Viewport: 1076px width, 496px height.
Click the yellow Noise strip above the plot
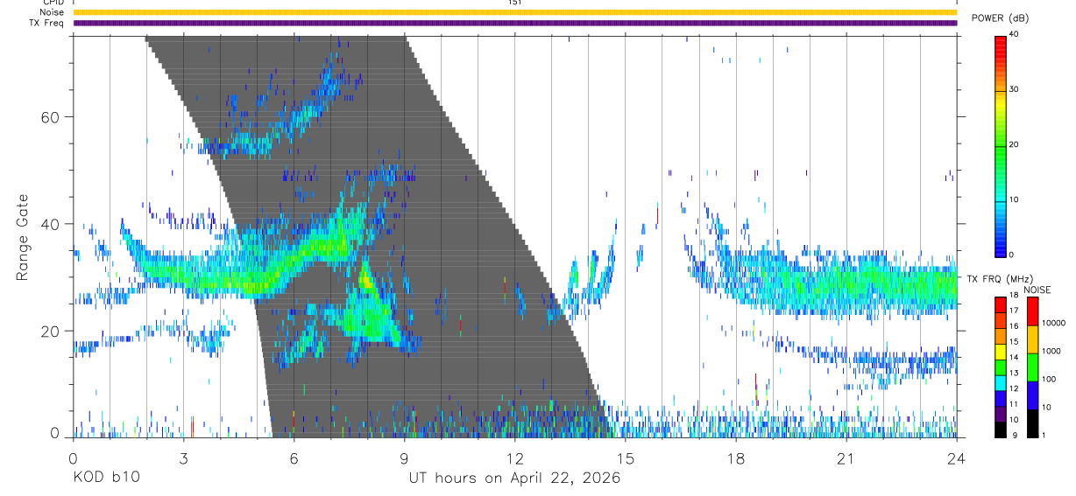pos(515,12)
